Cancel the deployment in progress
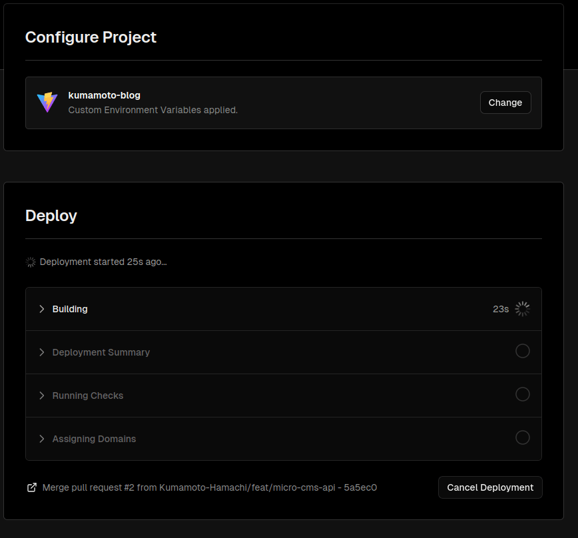578x538 pixels. click(x=490, y=487)
